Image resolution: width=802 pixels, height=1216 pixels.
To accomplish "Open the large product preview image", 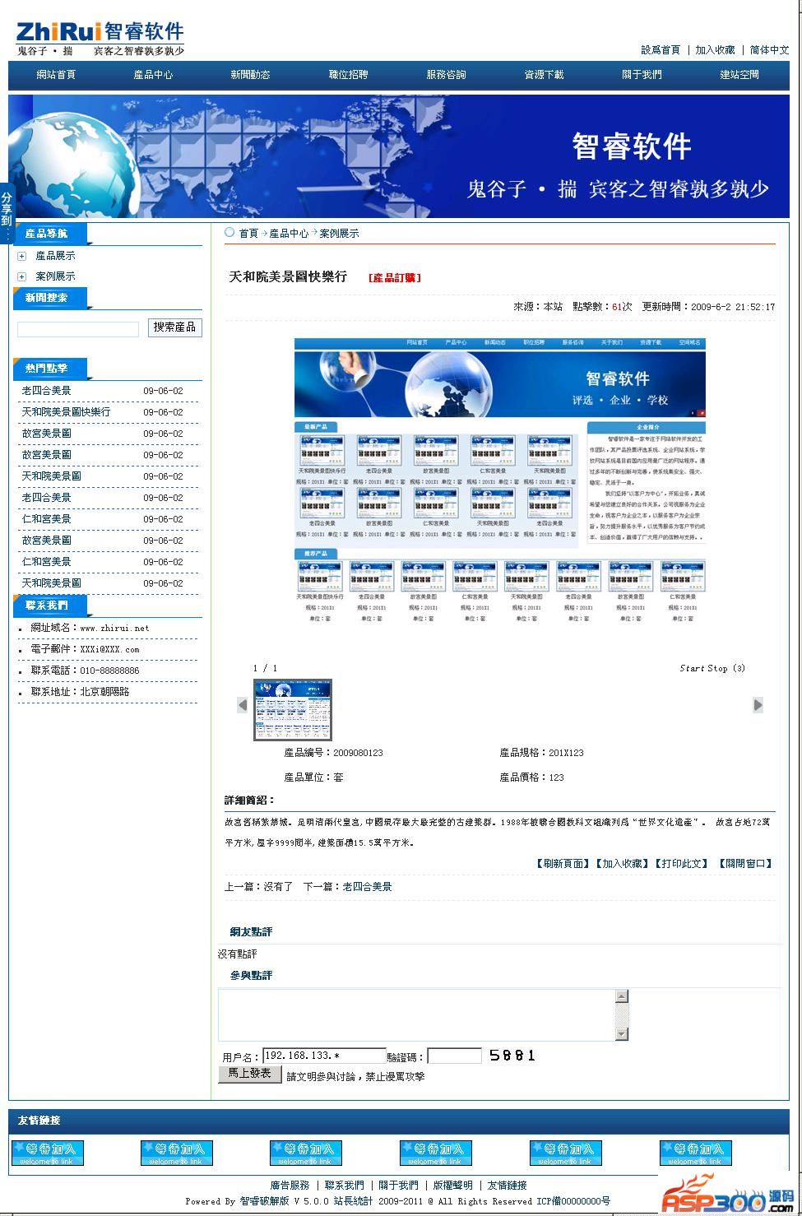I will pos(500,480).
